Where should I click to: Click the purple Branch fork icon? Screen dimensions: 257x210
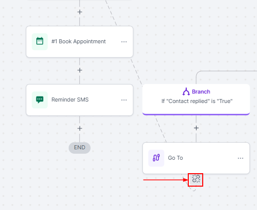pyautogui.click(x=186, y=92)
